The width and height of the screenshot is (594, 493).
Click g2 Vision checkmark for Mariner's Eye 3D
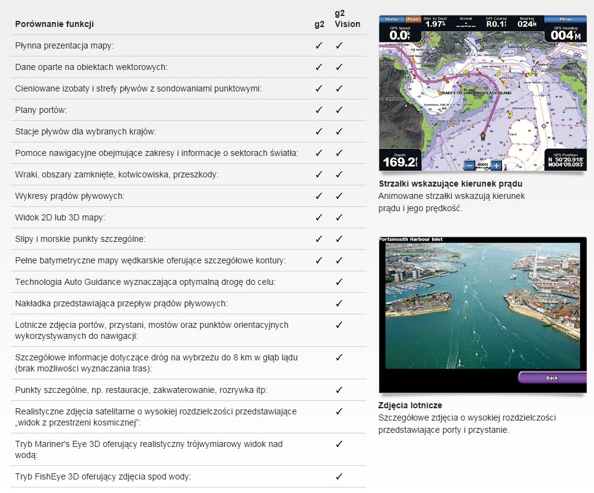339,443
